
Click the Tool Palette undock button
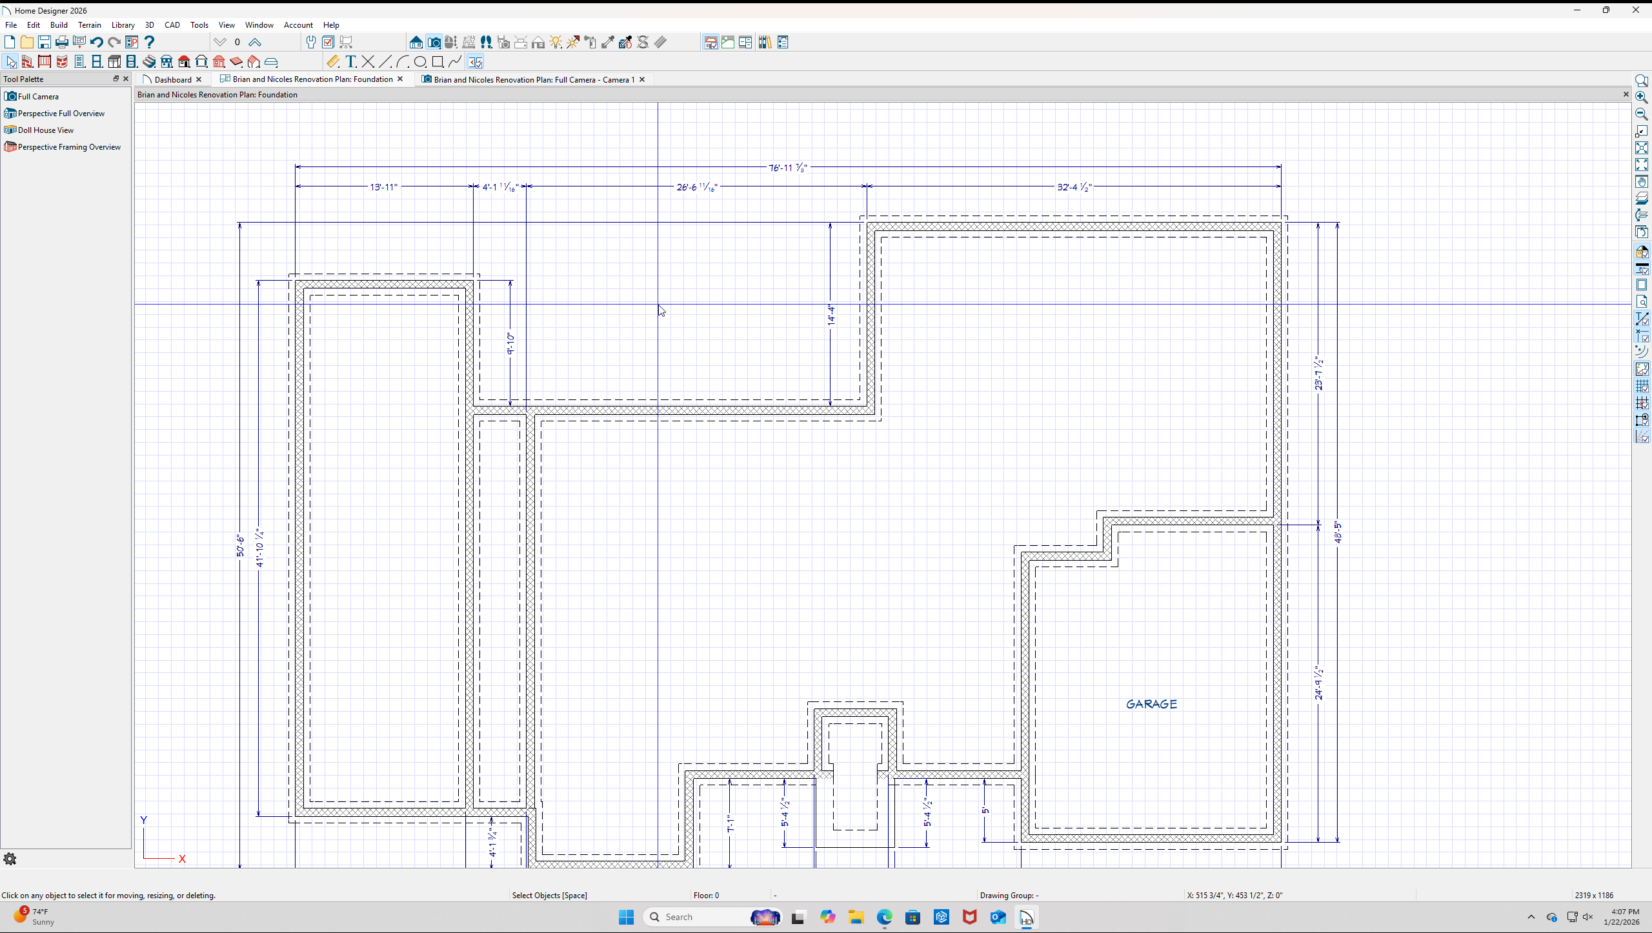pos(116,79)
